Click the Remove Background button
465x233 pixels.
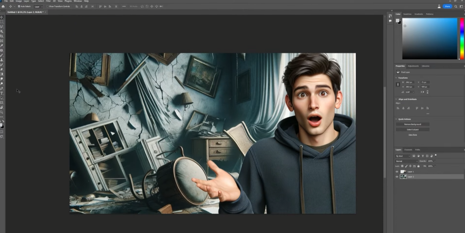point(412,124)
